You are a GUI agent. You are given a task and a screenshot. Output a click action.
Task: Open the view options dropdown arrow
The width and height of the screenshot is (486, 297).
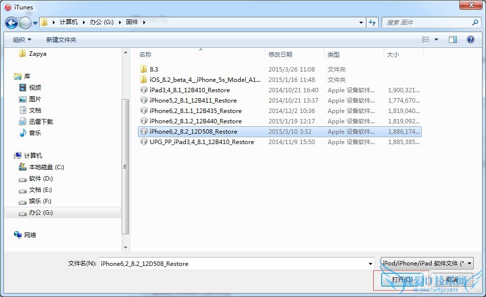pos(436,39)
